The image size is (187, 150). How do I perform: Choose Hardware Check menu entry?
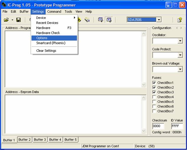pyautogui.click(x=48, y=33)
